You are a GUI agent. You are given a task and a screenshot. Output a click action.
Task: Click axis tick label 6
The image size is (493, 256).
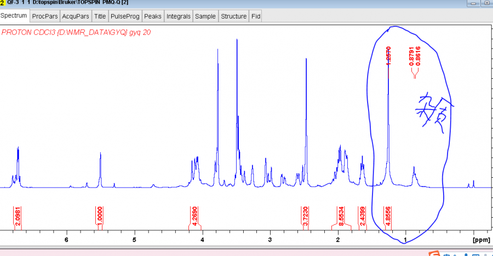click(x=66, y=240)
